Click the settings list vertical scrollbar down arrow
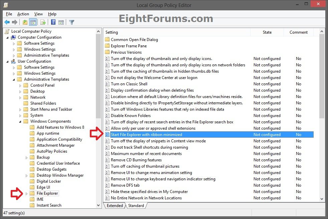The width and height of the screenshot is (328, 219). [322, 199]
